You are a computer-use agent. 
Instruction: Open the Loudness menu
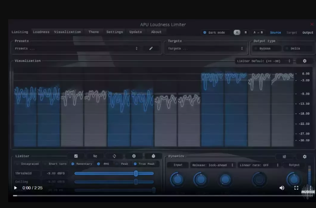click(x=41, y=32)
